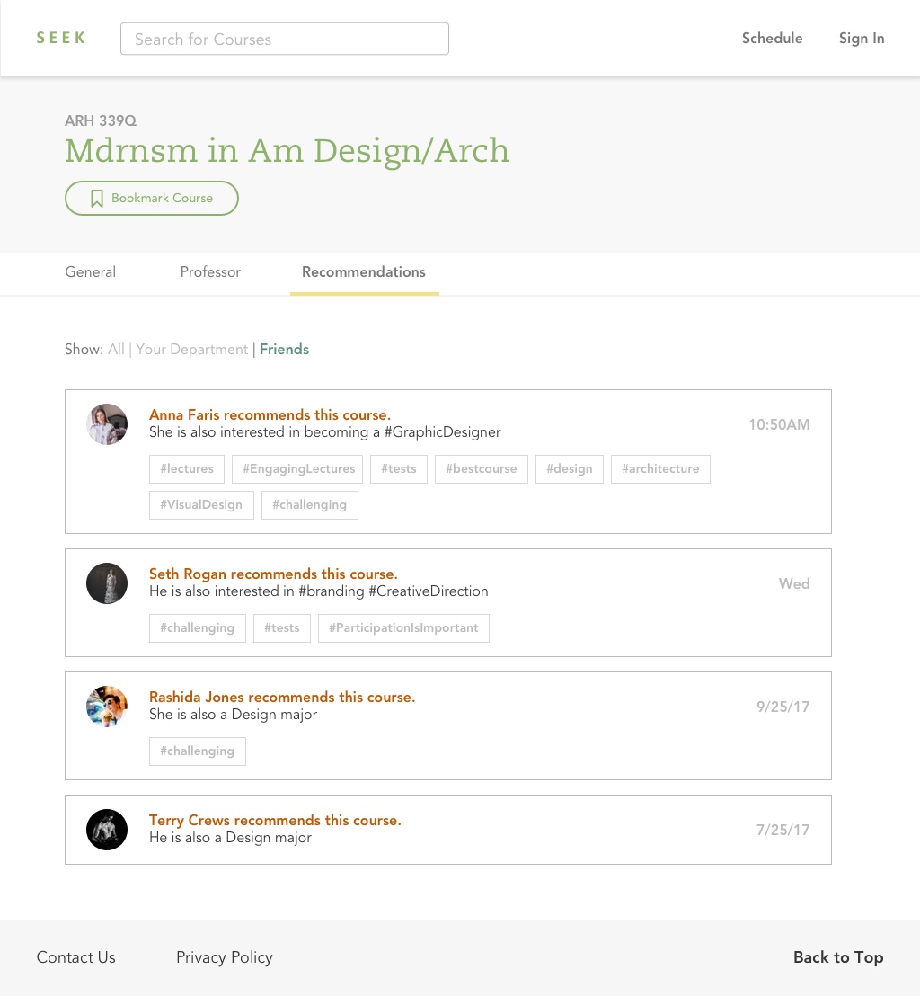Image resolution: width=920 pixels, height=996 pixels.
Task: Click the Mdrnsm in Am Design/Arch title
Action: [x=287, y=151]
